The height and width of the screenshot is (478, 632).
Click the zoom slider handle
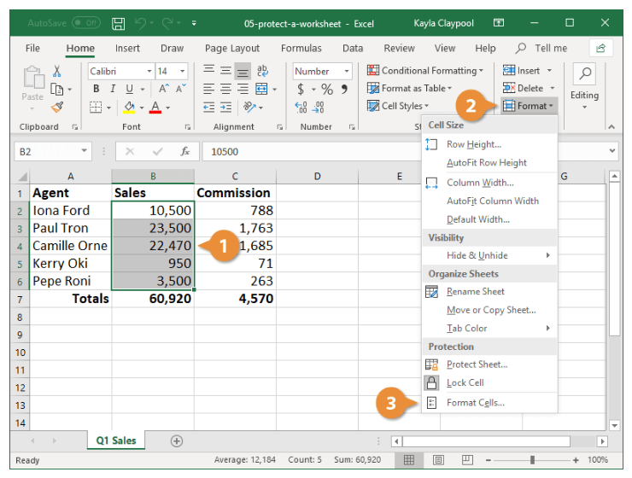coord(532,459)
